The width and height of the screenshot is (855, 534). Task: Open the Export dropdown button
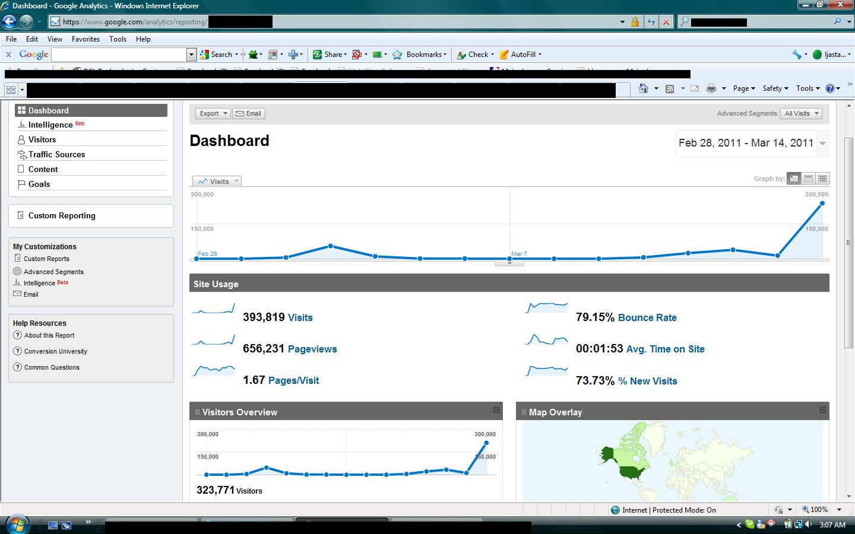tap(213, 113)
